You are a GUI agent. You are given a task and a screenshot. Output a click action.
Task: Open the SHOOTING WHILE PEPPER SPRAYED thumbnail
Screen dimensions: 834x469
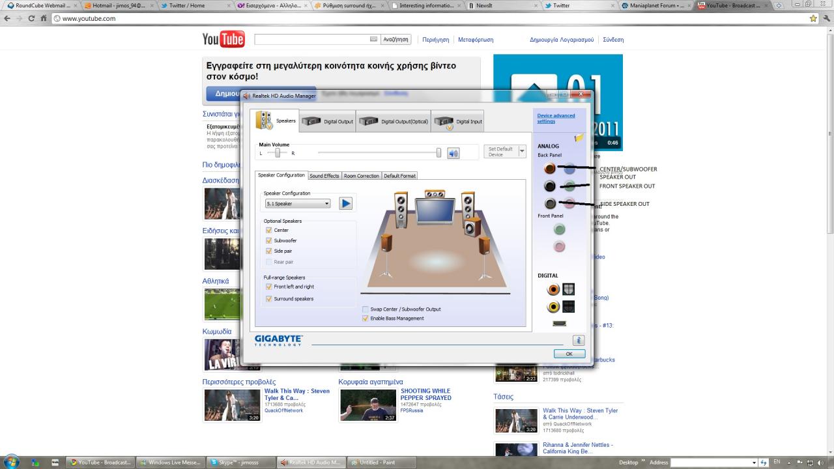(x=368, y=405)
